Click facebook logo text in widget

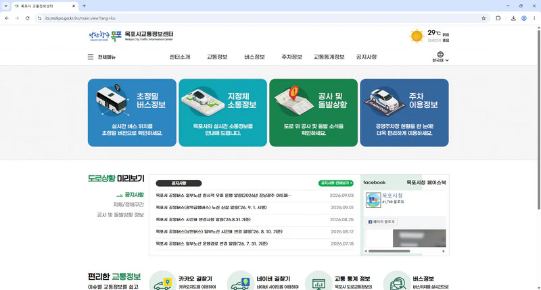click(375, 182)
